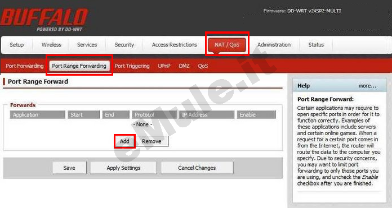Select the NAT / QoS tab

pyautogui.click(x=227, y=45)
